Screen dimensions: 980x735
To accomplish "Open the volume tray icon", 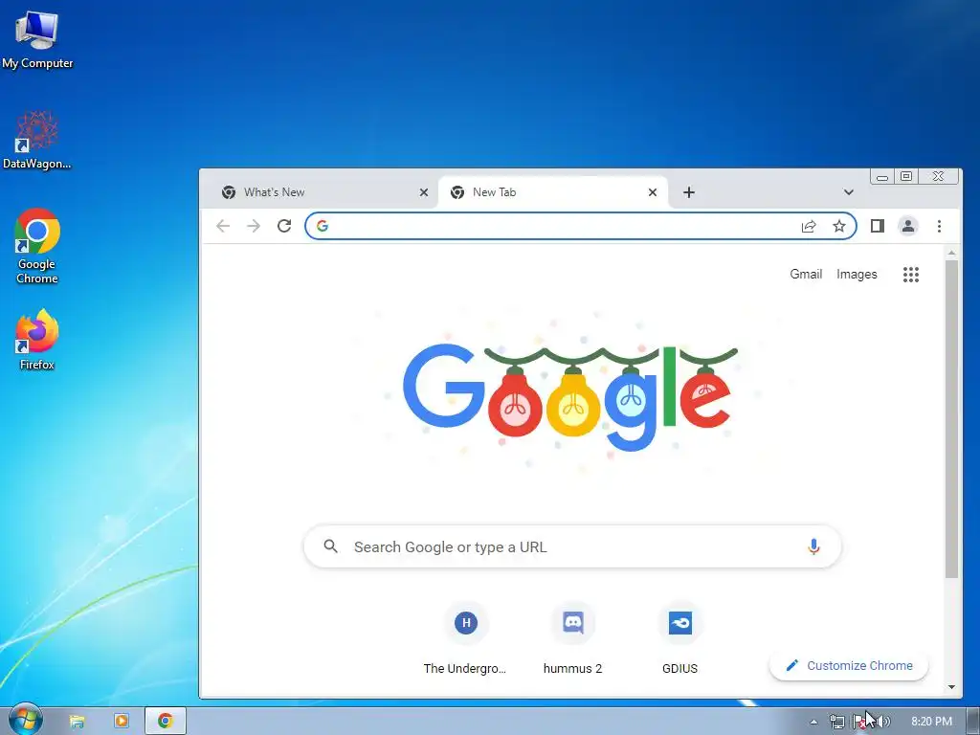I will point(883,722).
